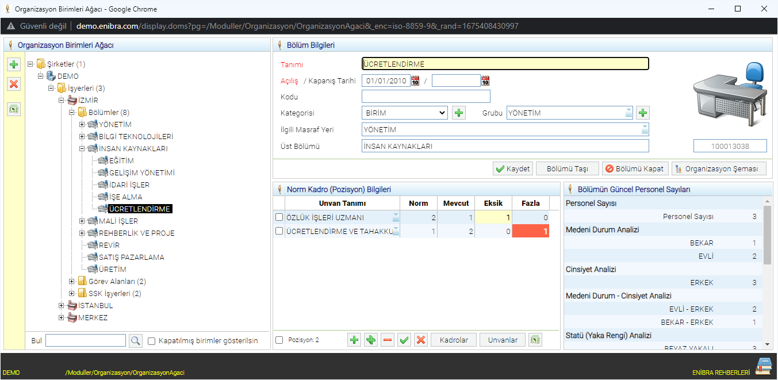Enable Kapatılmış birimler gösterilsin checkbox
Viewport: 778px width, 380px height.
(x=152, y=341)
